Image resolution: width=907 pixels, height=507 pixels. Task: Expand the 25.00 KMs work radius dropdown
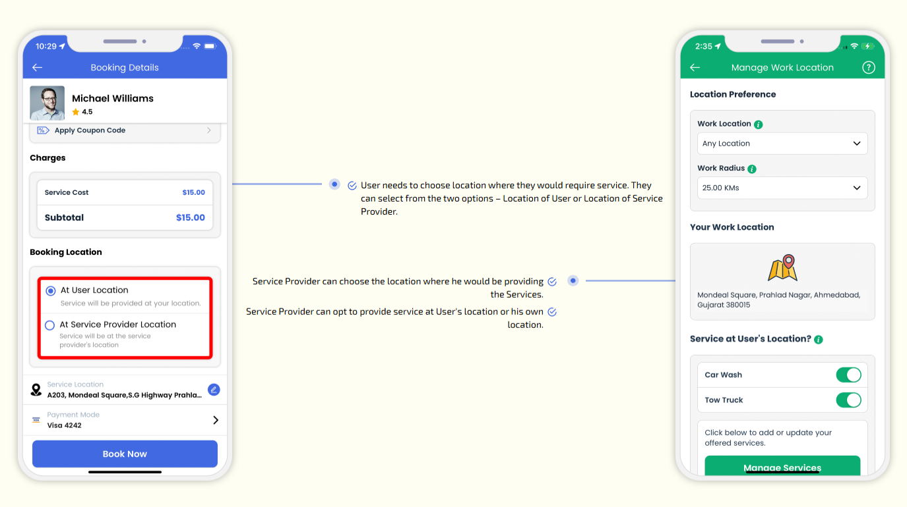782,188
